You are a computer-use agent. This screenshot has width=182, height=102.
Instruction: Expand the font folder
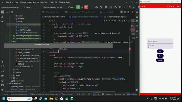tap(12, 70)
